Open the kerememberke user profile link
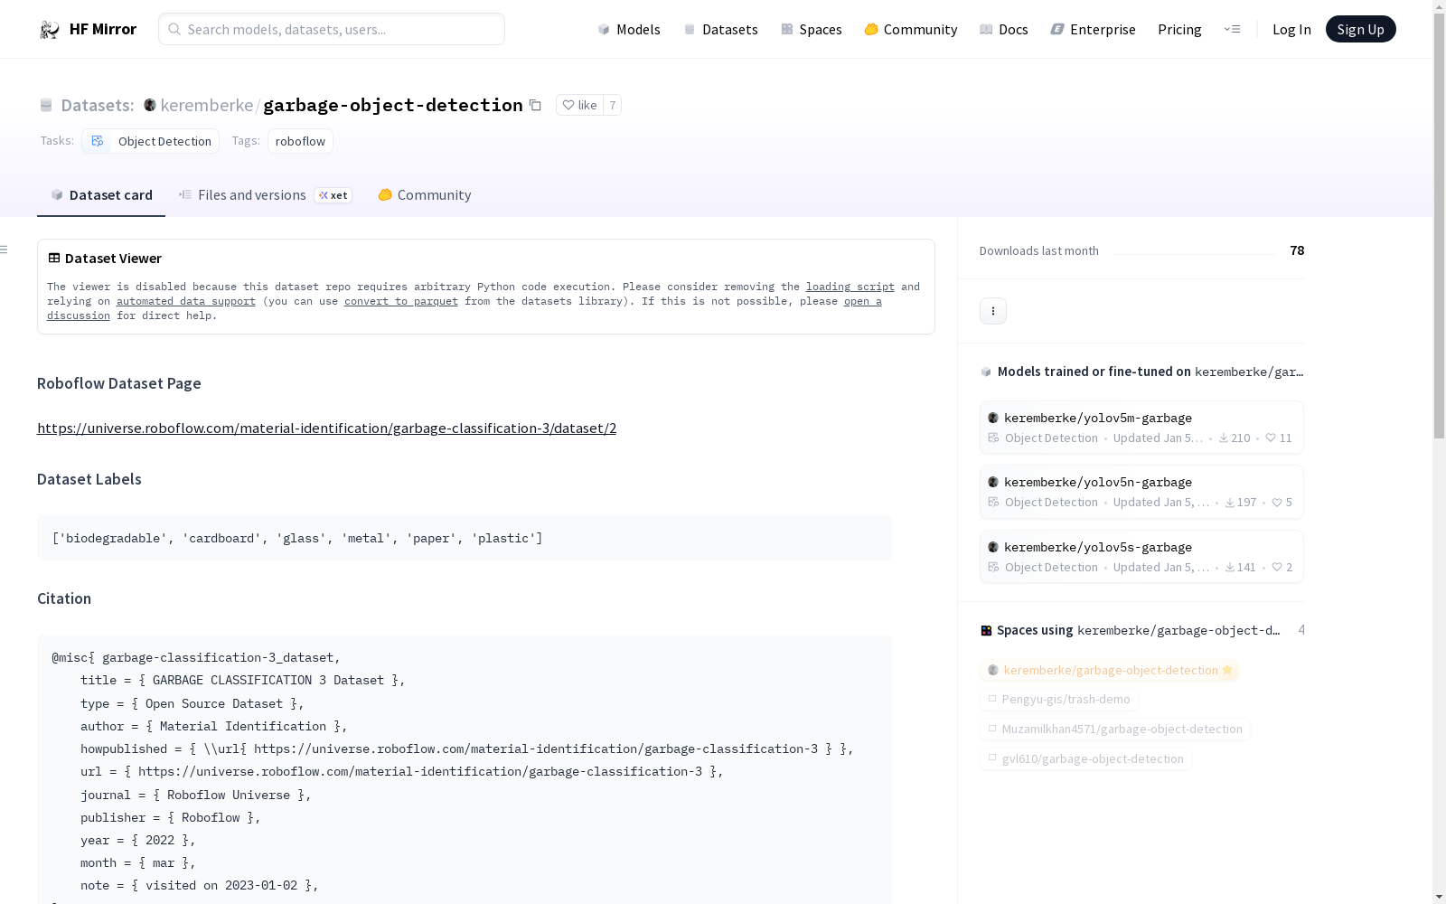The height and width of the screenshot is (904, 1446). [x=206, y=105]
